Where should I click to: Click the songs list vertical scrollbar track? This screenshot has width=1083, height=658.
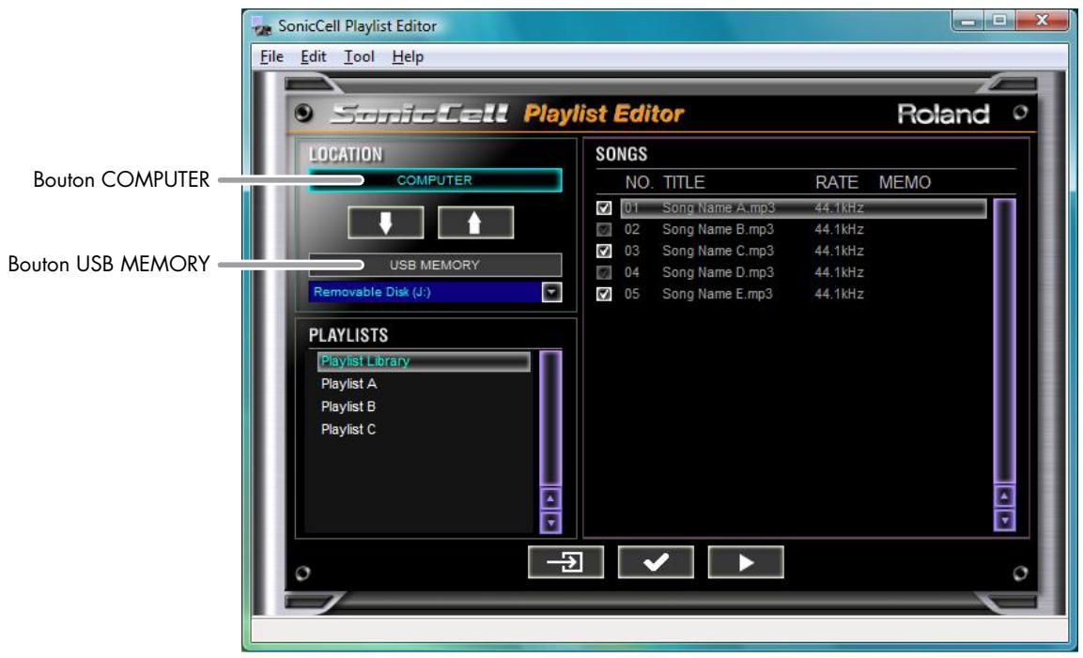[1004, 342]
